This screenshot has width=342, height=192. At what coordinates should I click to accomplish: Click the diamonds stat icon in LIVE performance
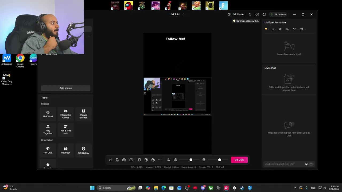pyautogui.click(x=267, y=29)
